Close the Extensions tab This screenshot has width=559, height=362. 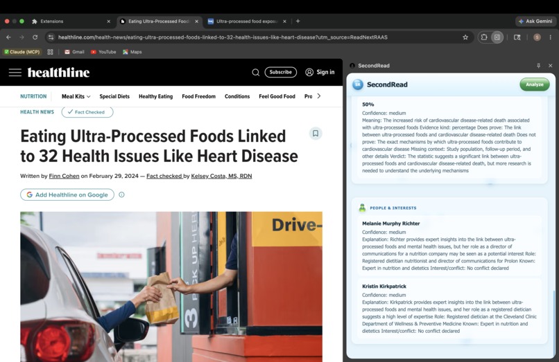108,21
